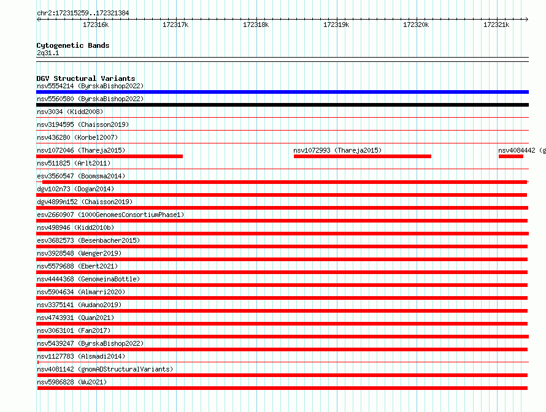Open nsv3375141 (Audano2019) label
The image size is (546, 412).
(x=79, y=305)
